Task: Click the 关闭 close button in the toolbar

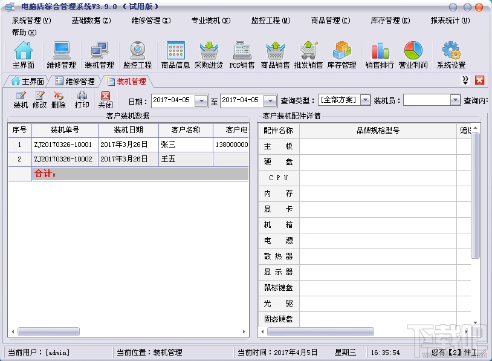Action: pyautogui.click(x=105, y=99)
